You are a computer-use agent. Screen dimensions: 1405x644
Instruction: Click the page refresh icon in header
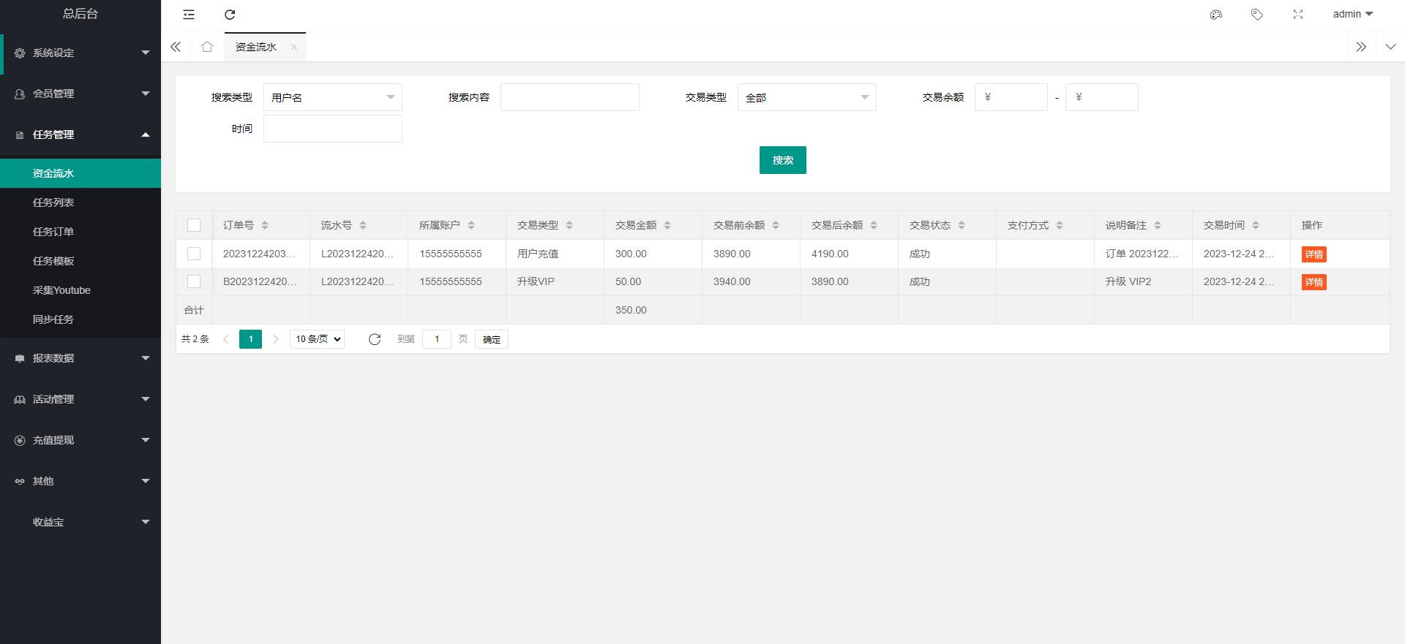(x=230, y=15)
